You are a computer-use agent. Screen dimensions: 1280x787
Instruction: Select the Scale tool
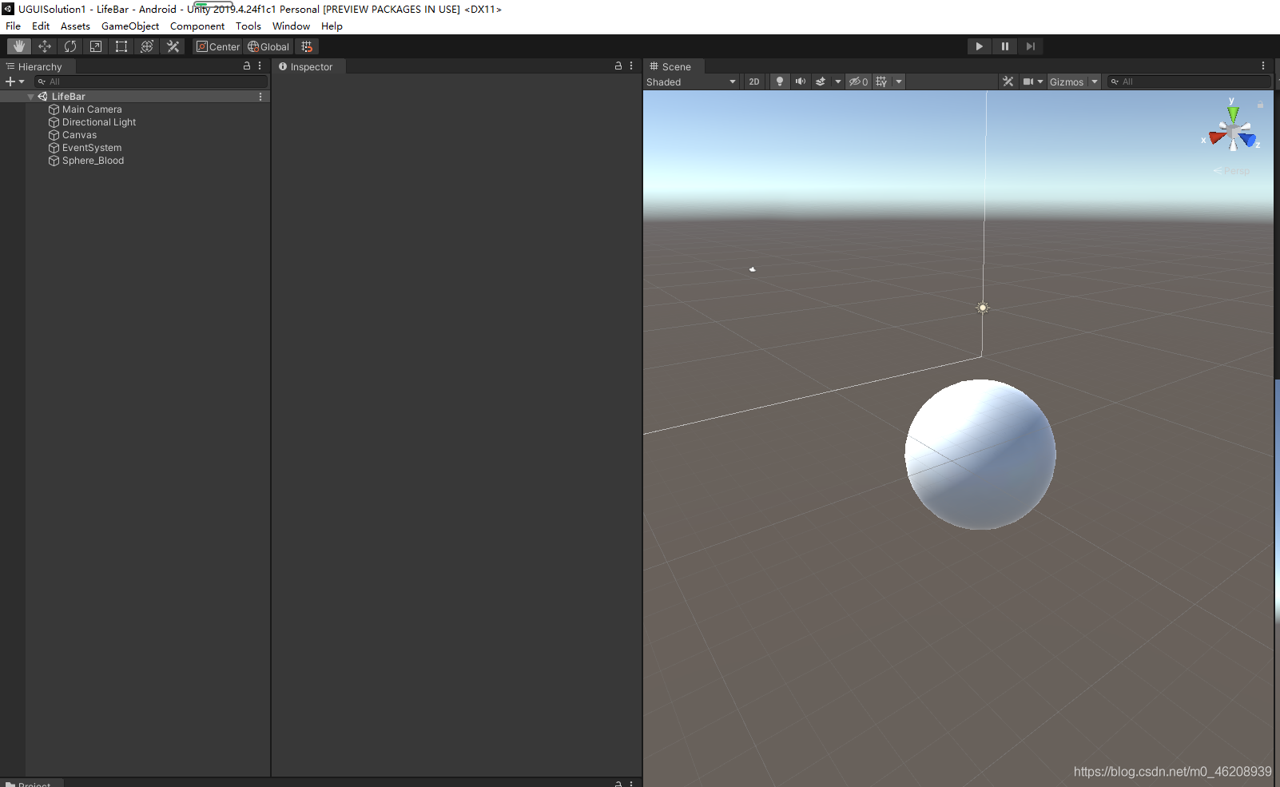(96, 46)
